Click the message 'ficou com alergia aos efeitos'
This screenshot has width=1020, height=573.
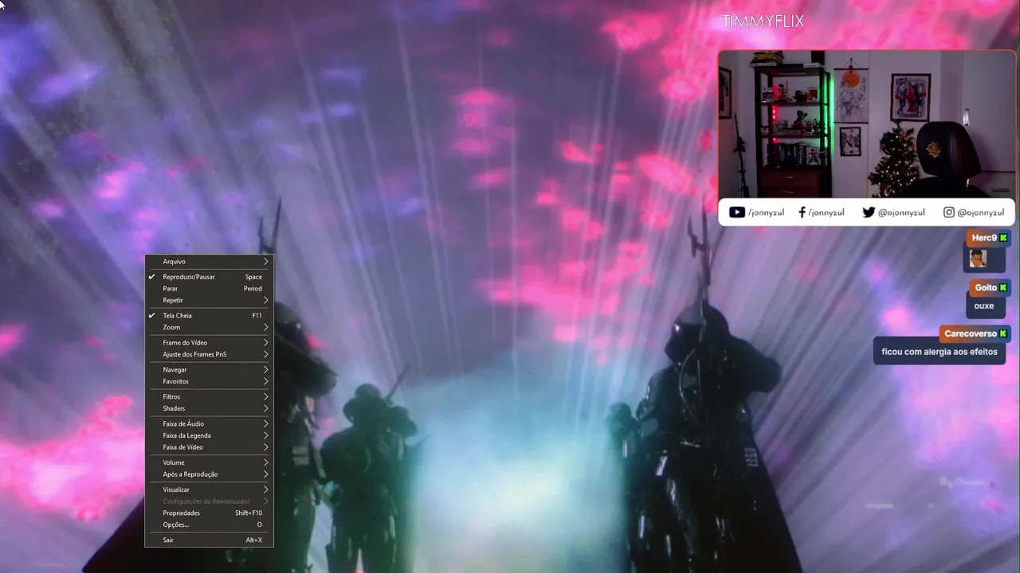(x=940, y=351)
